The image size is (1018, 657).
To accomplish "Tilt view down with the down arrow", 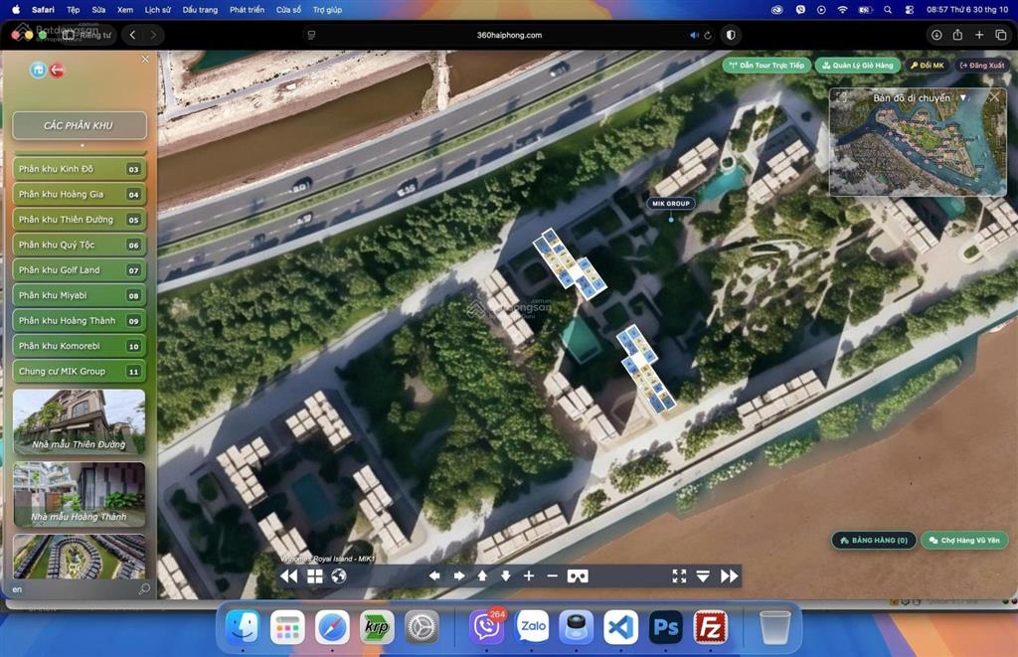I will pyautogui.click(x=505, y=575).
